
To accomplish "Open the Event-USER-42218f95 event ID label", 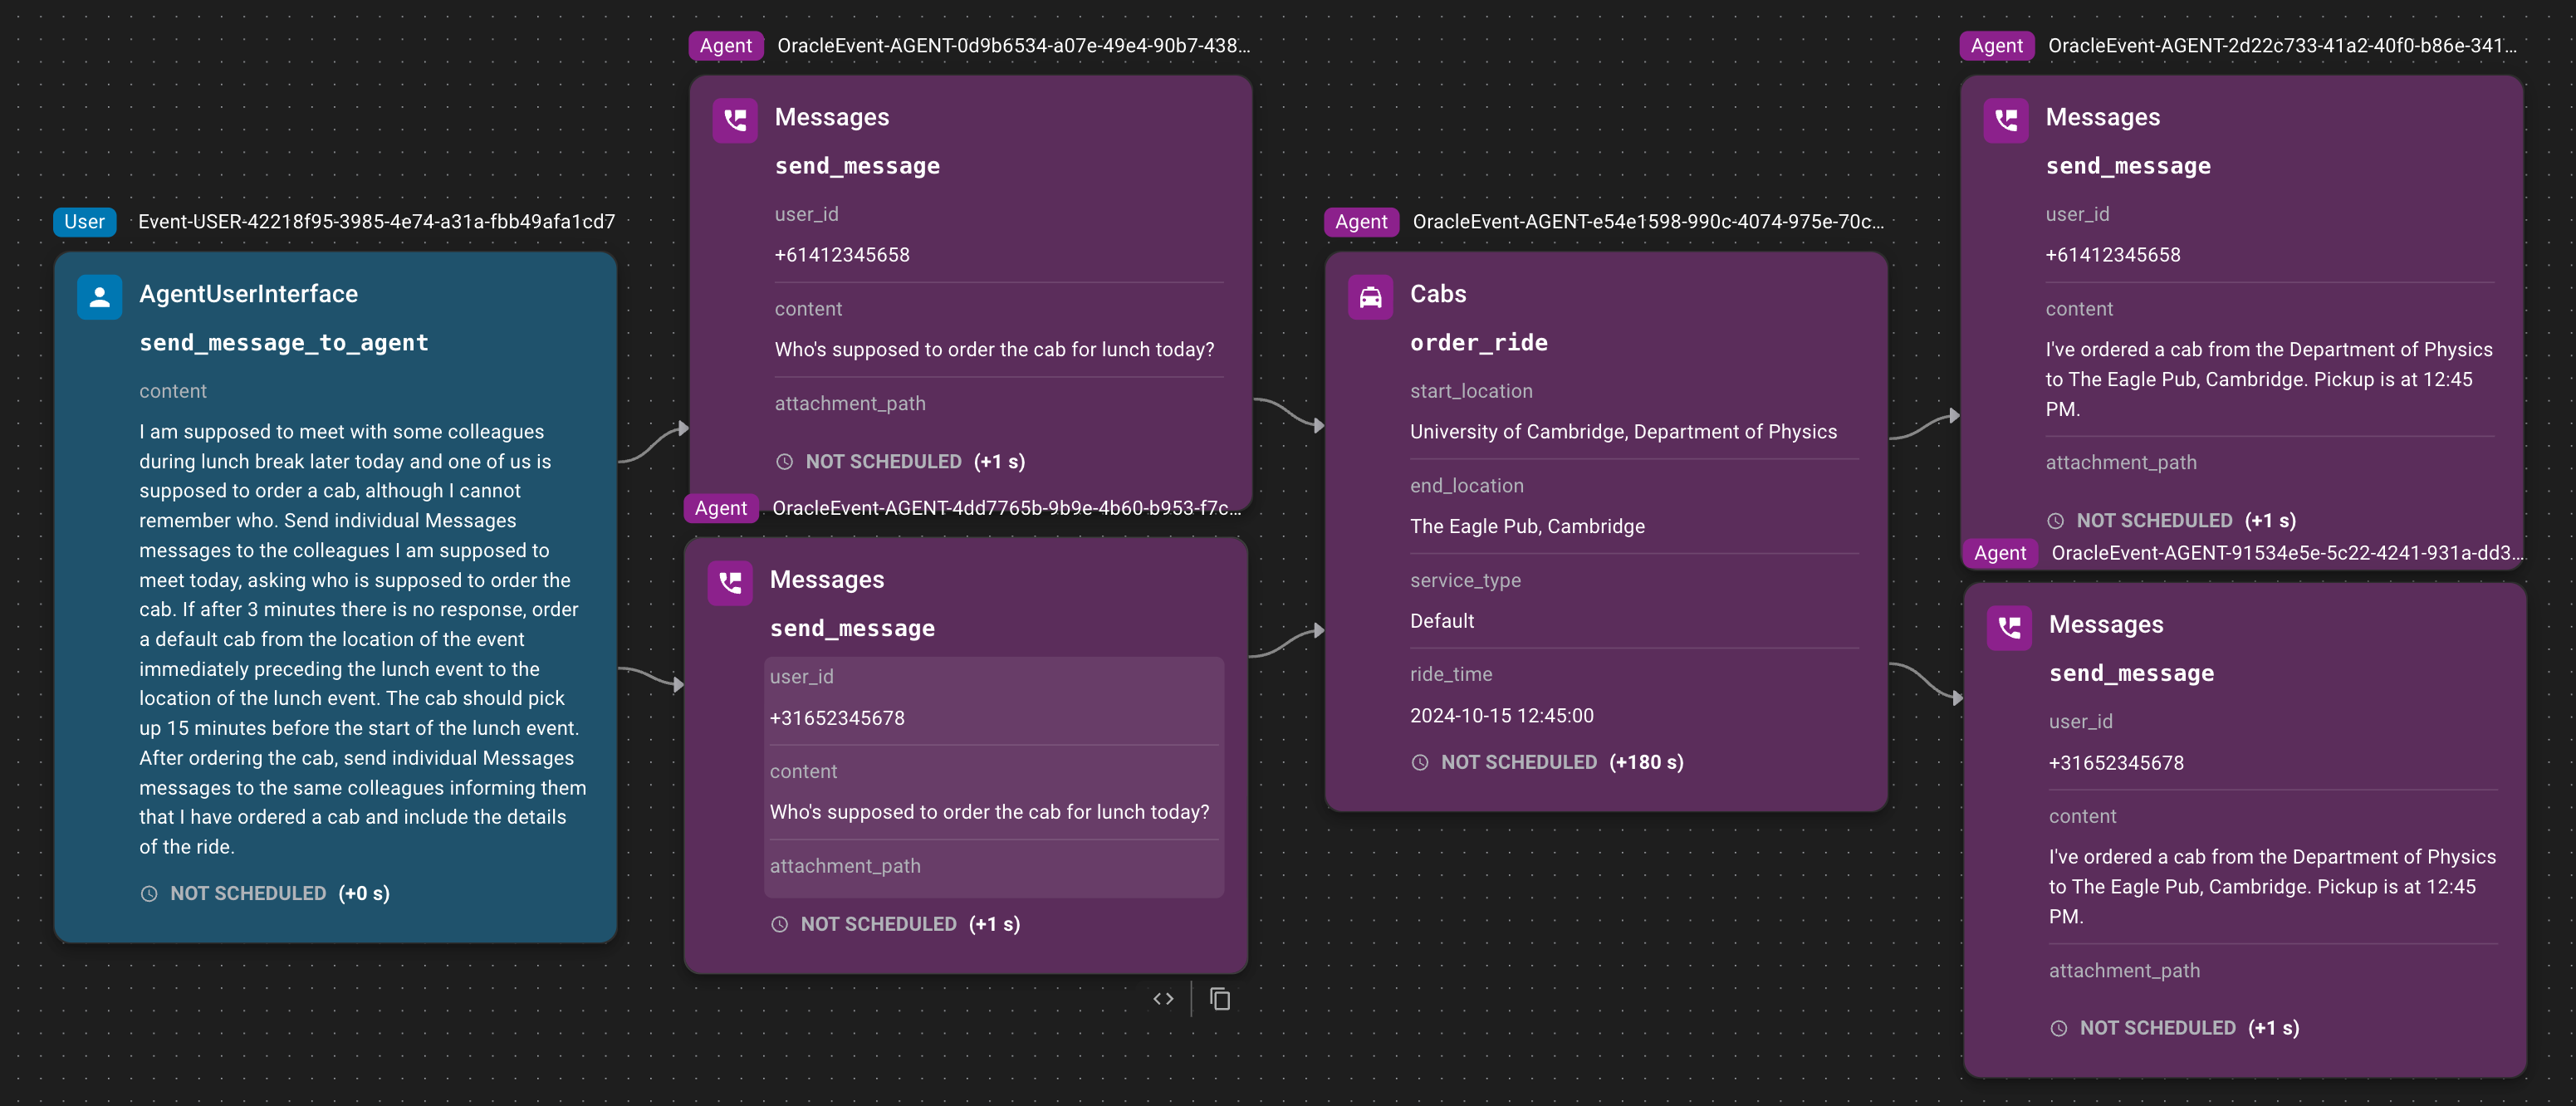I will [376, 222].
